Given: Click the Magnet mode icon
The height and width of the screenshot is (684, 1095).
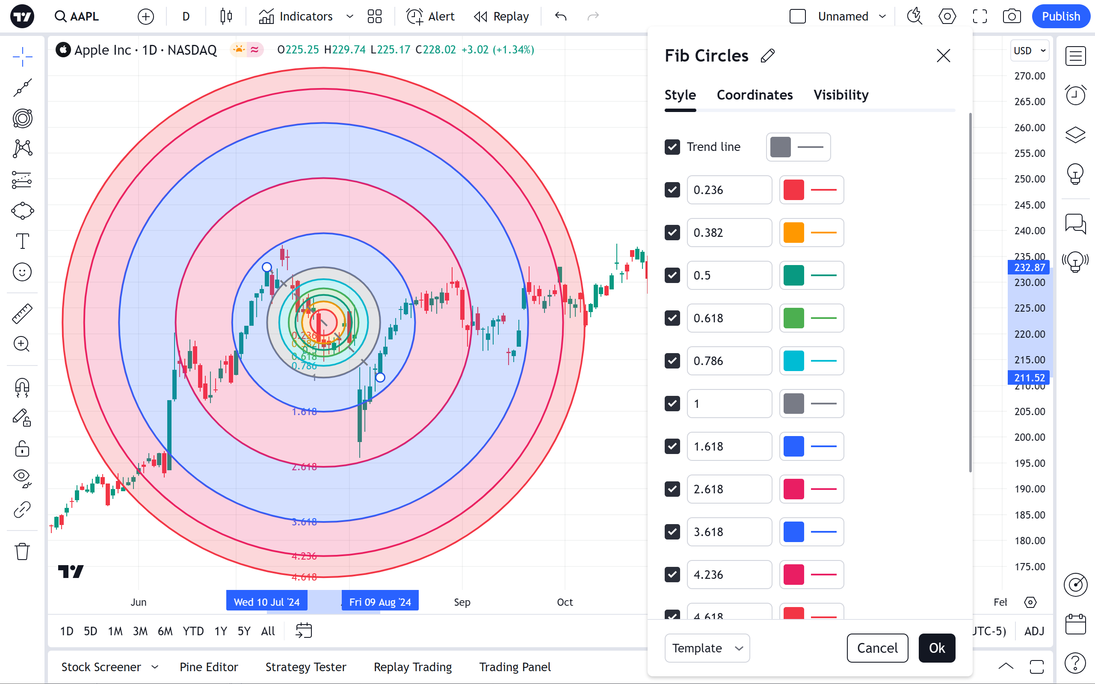Looking at the screenshot, I should pos(22,387).
